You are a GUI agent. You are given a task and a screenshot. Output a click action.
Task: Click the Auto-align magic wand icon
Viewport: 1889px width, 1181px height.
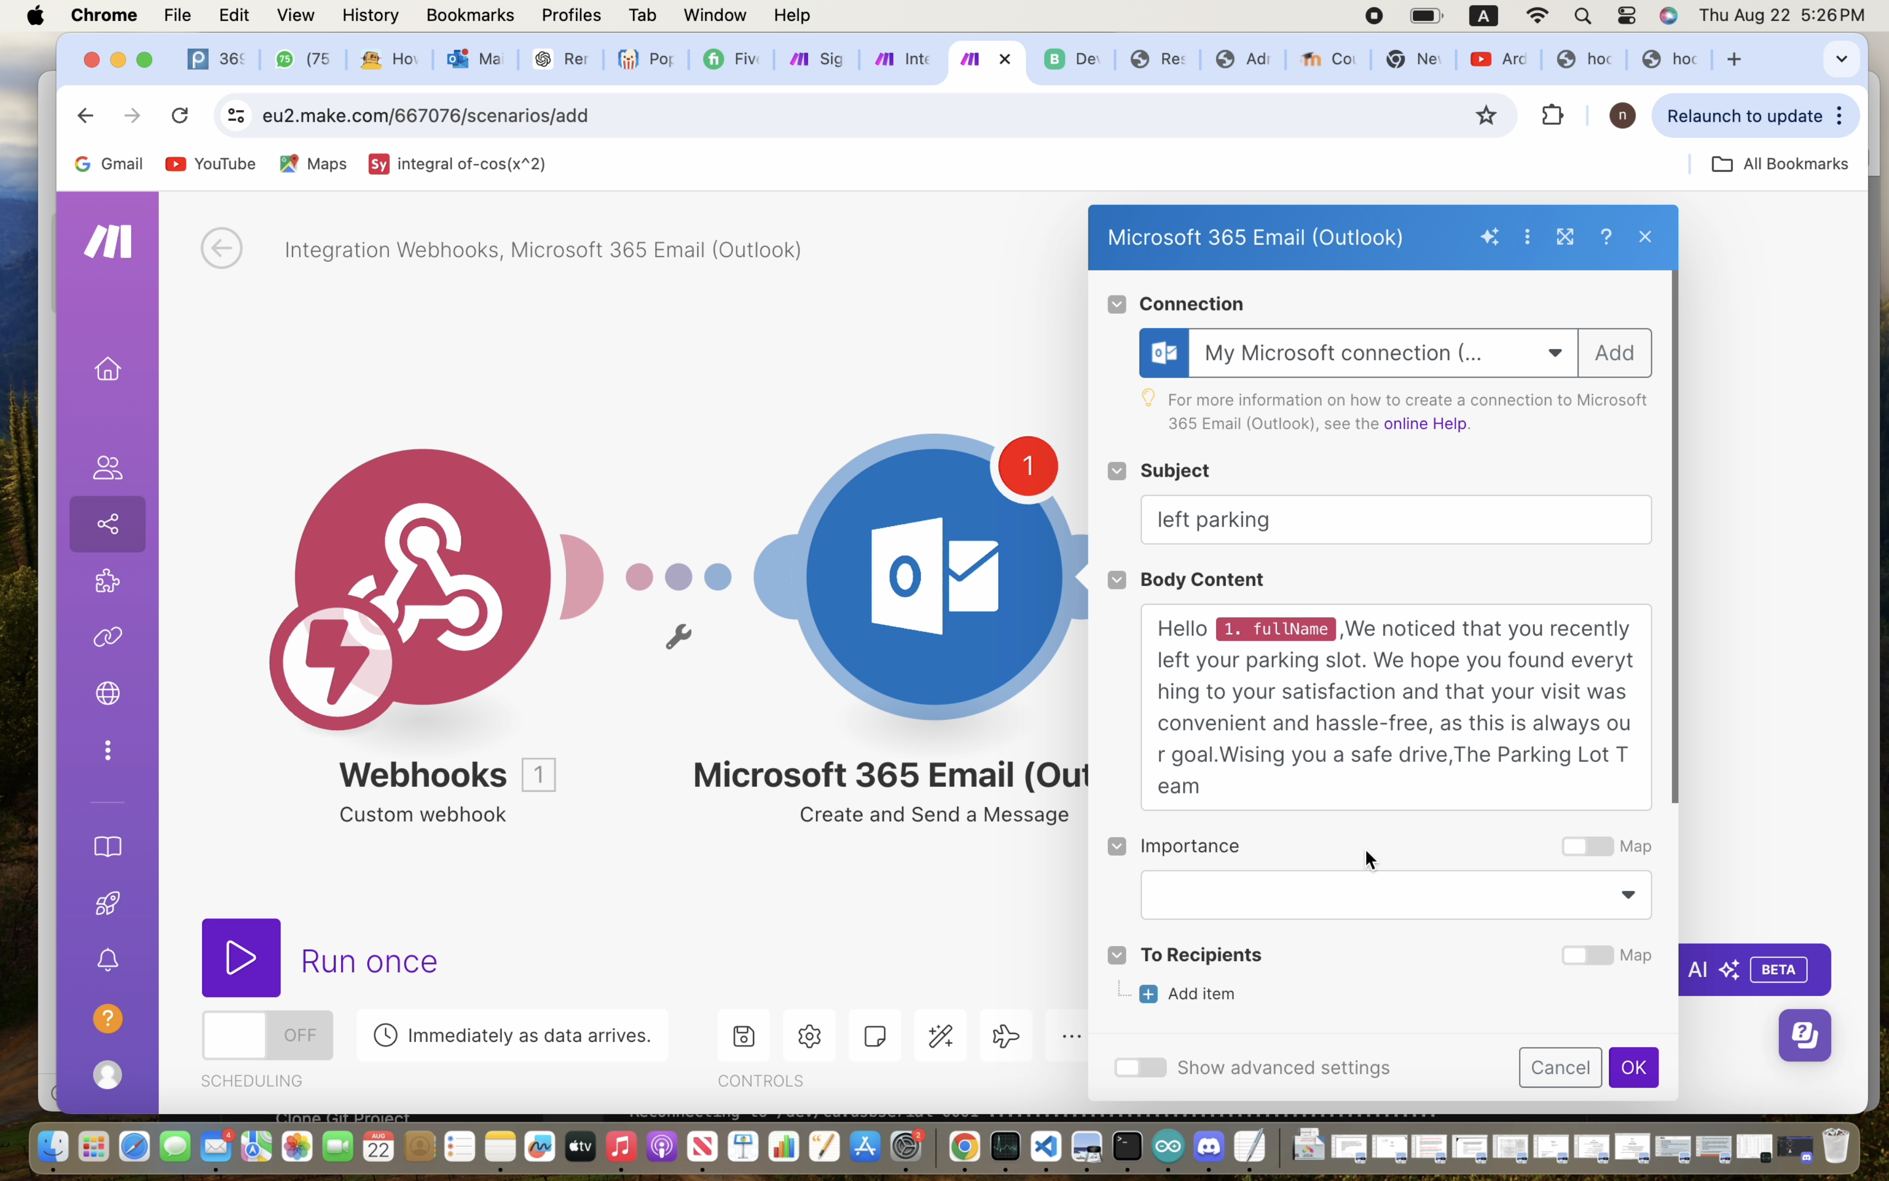941,1035
